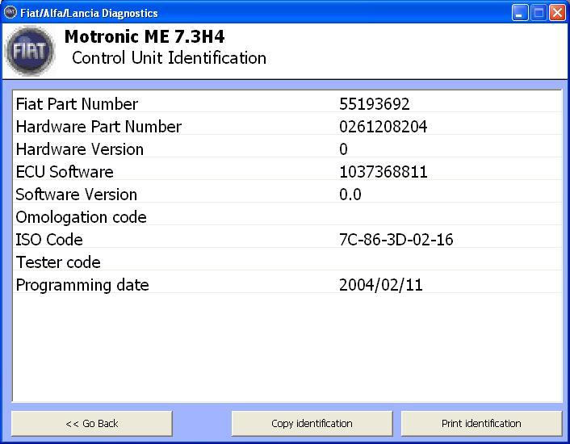The width and height of the screenshot is (570, 444).
Task: Select the Fiat Part Number row label
Action: pyautogui.click(x=77, y=104)
